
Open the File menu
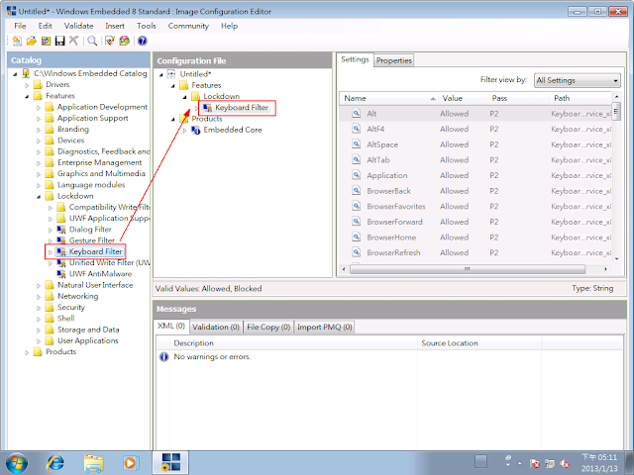click(20, 26)
